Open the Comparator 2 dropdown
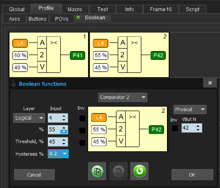Viewport: 220px width, 188px height. [123, 97]
